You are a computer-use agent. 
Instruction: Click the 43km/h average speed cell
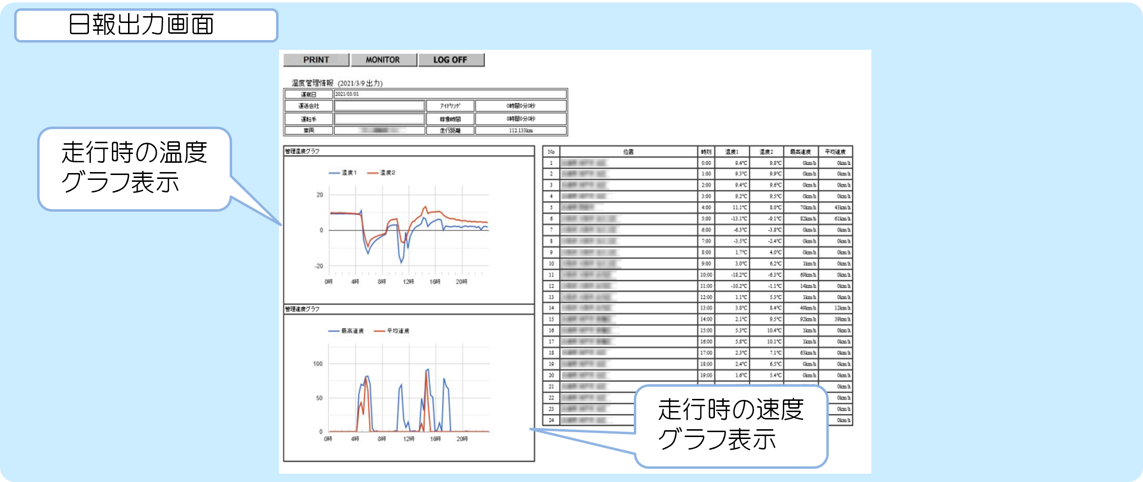click(x=835, y=207)
